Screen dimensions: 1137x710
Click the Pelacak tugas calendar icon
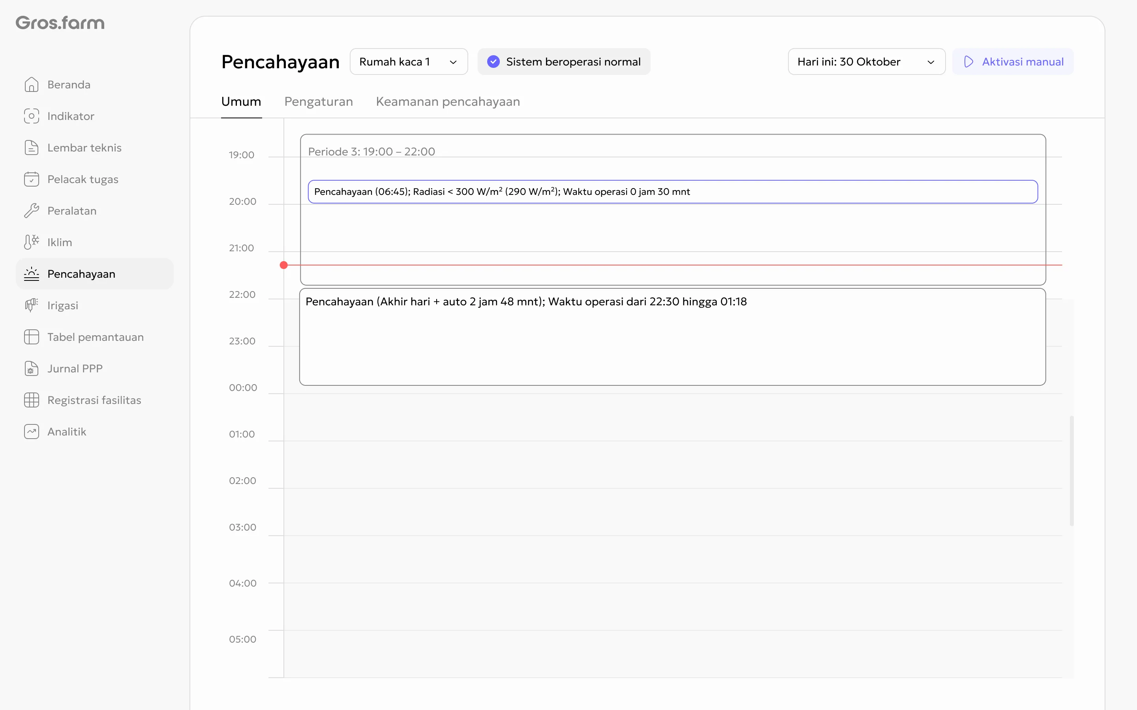point(32,179)
